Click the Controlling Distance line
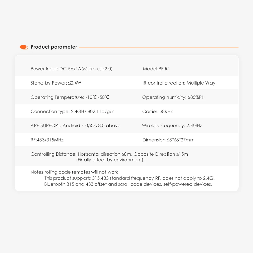Viewport: 253px width, 253px height. coord(109,154)
